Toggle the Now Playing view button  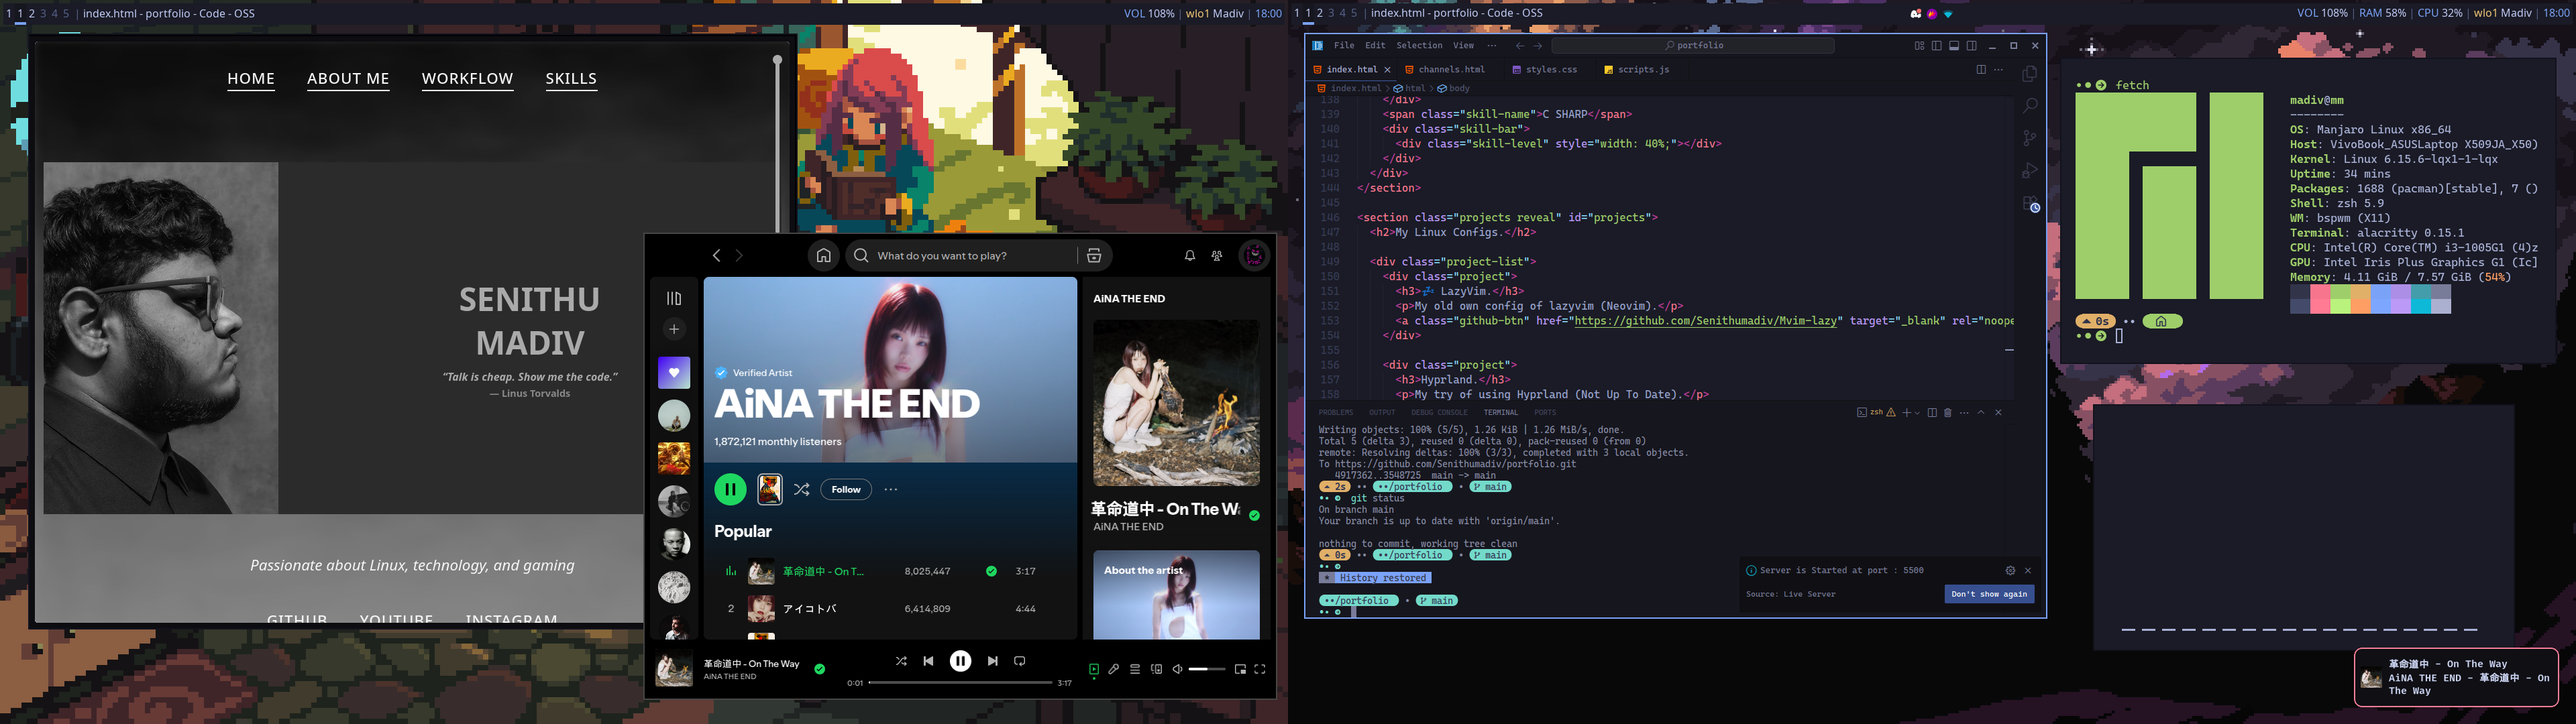click(x=1094, y=670)
